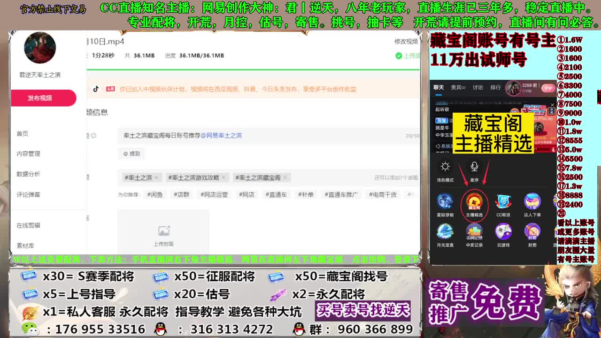601x338 pixels.
Task: Add the suggested tag #网店运营
Action: click(x=214, y=194)
